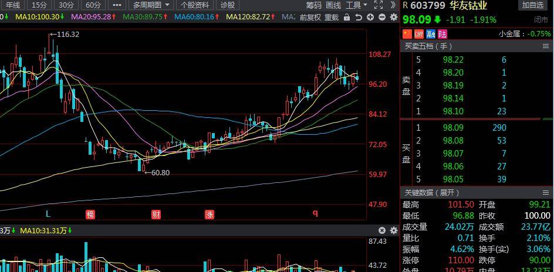Open volume sub-chart settings gear
The height and width of the screenshot is (272, 554).
click(394, 230)
